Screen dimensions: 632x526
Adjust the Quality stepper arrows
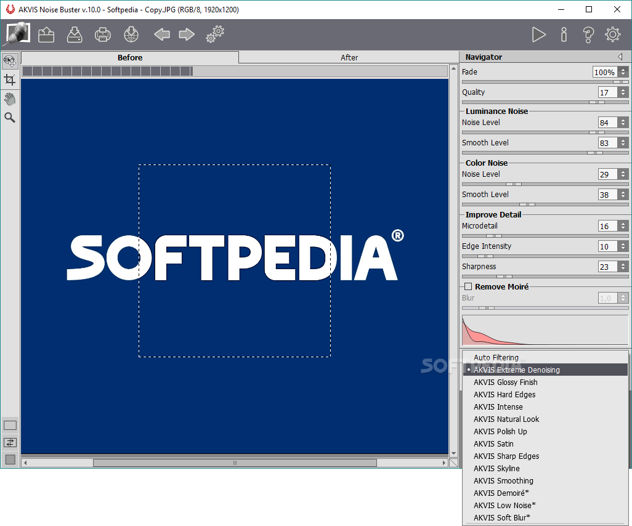tap(623, 92)
